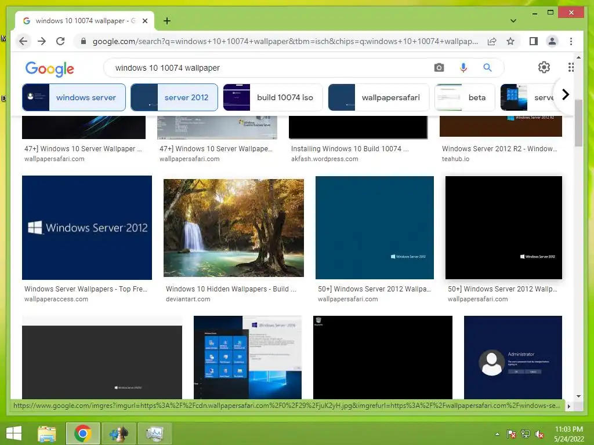This screenshot has height=445, width=594.
Task: Open Installing Windows 10 Build 10074 link
Action: click(350, 149)
